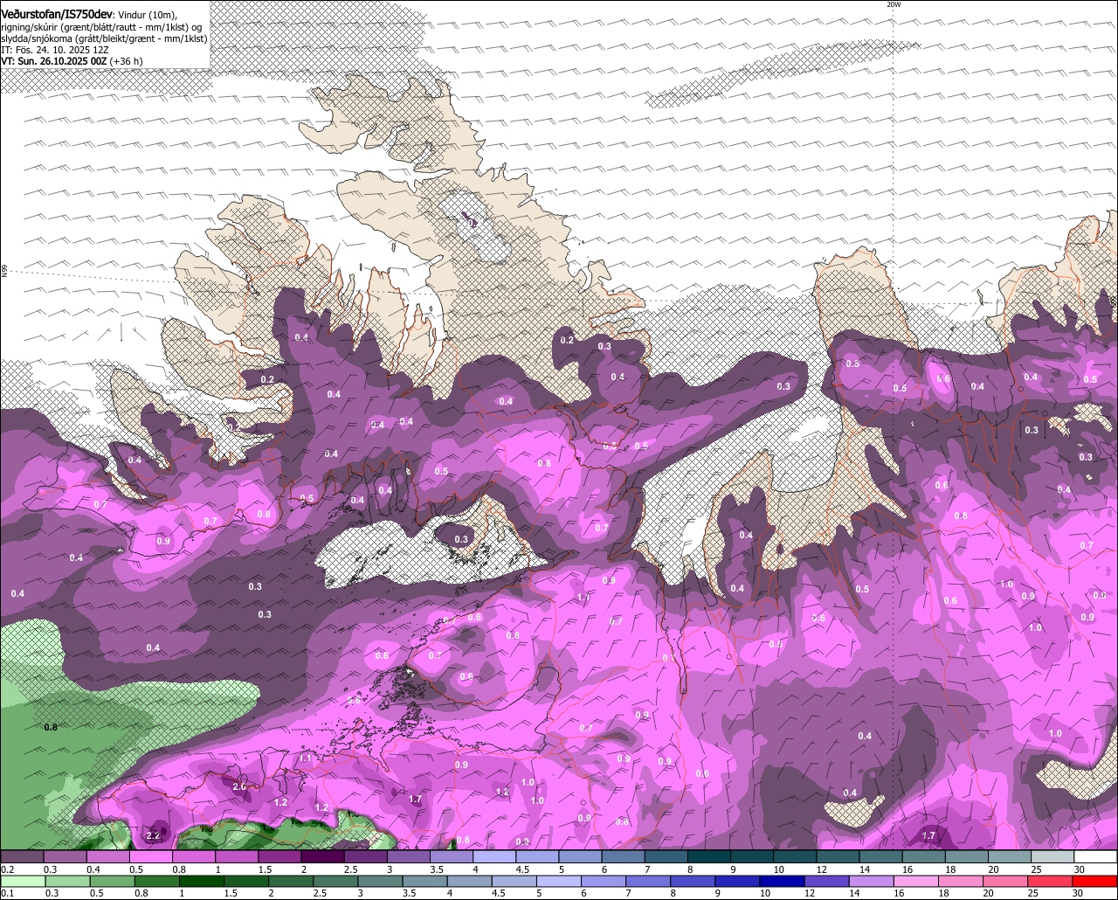
Task: Click the 'slydda/snjókoma' legend description line
Action: (104, 38)
